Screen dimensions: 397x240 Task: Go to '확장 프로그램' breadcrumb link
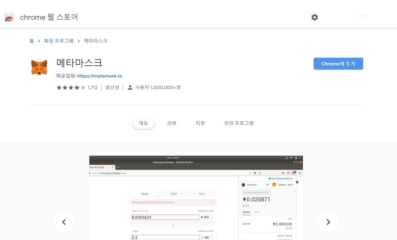point(59,41)
